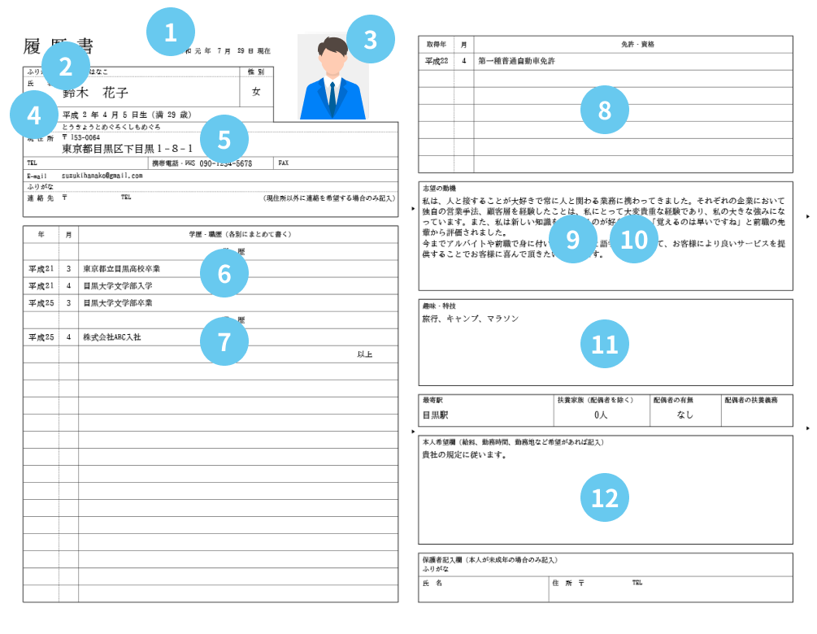Image resolution: width=817 pixels, height=634 pixels.
Task: Click the 配偶者の有無 label
Action: pyautogui.click(x=673, y=401)
